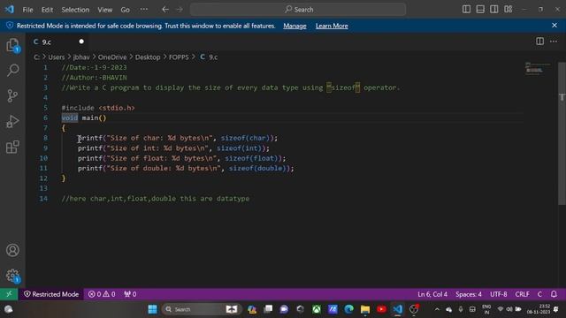Screen dimensions: 566x318
Task: Open Microsoft Edge from taskbar
Action: pos(348,309)
